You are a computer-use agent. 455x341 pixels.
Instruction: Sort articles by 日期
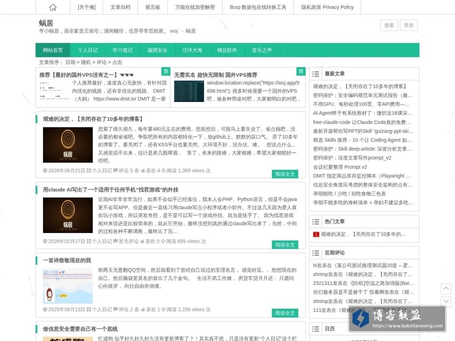click(x=70, y=62)
